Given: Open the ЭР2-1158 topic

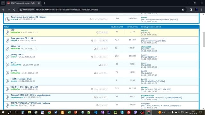Looking at the screenshot, I should 15,46.
